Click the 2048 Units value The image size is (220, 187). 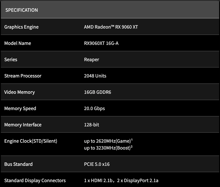pyautogui.click(x=95, y=76)
